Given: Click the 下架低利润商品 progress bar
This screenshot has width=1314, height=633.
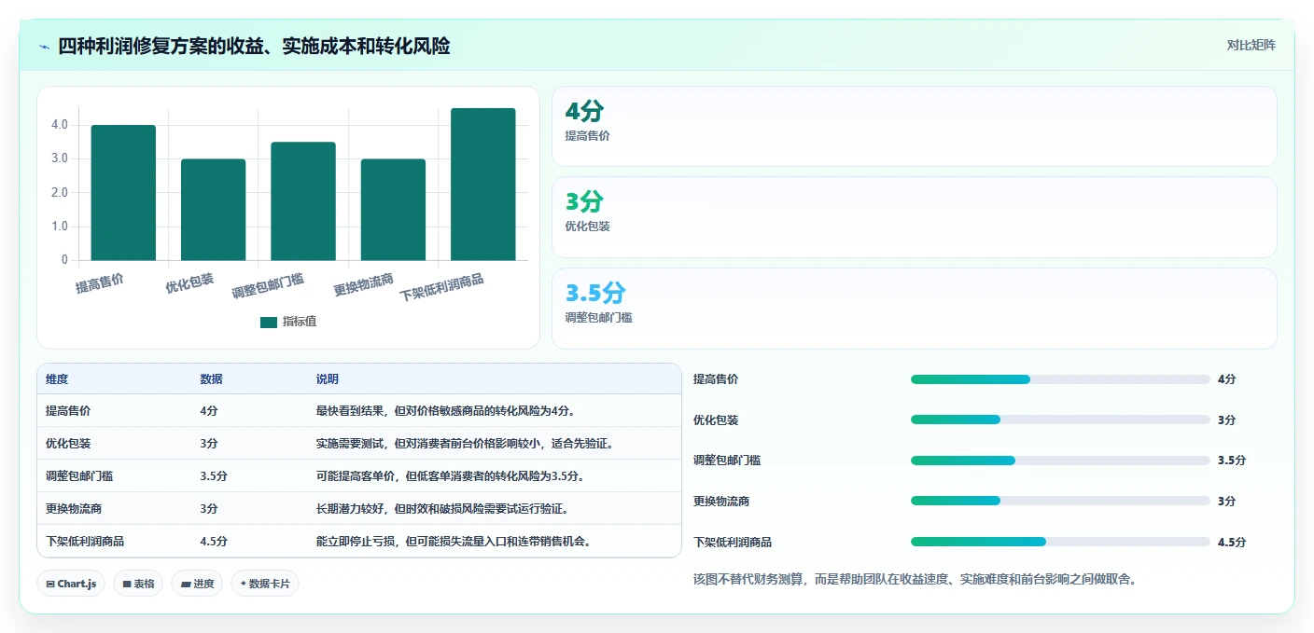Looking at the screenshot, I should tap(1060, 542).
